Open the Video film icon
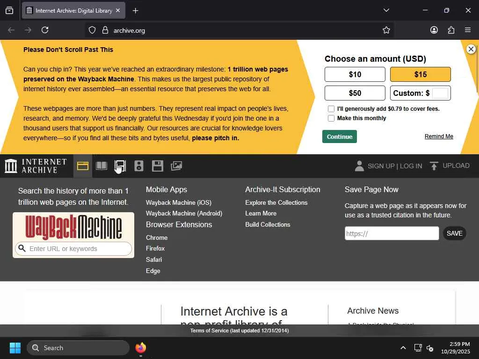 (x=120, y=166)
